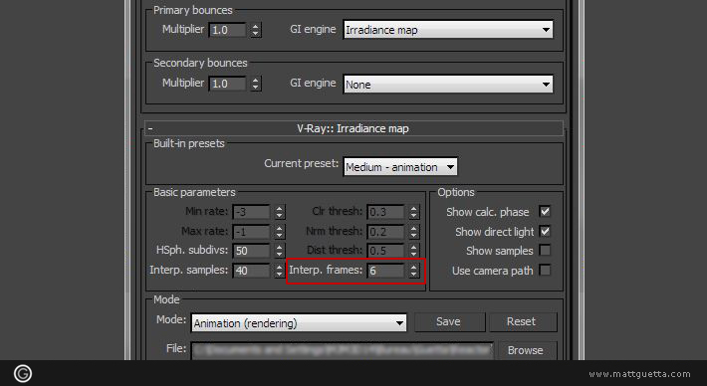Click the Primary bounces Multiplier spinner
The image size is (707, 386).
point(256,30)
